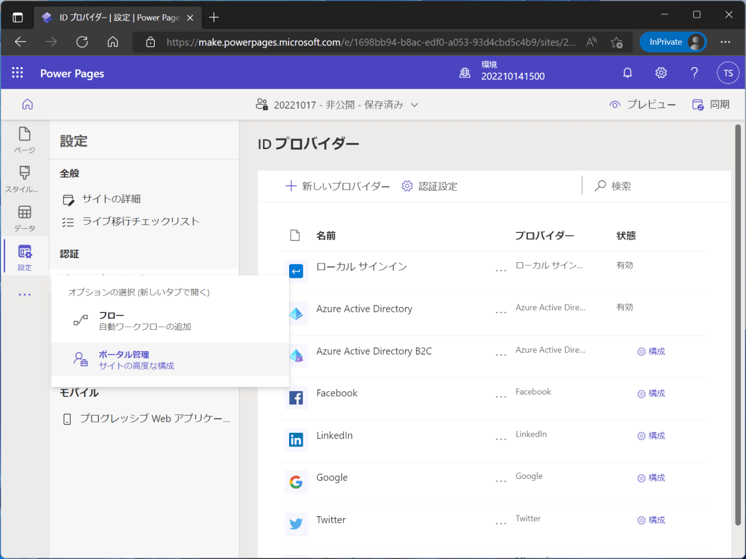Viewport: 746px width, 559px height.
Task: Sort by プロバイダー column header
Action: pyautogui.click(x=545, y=235)
